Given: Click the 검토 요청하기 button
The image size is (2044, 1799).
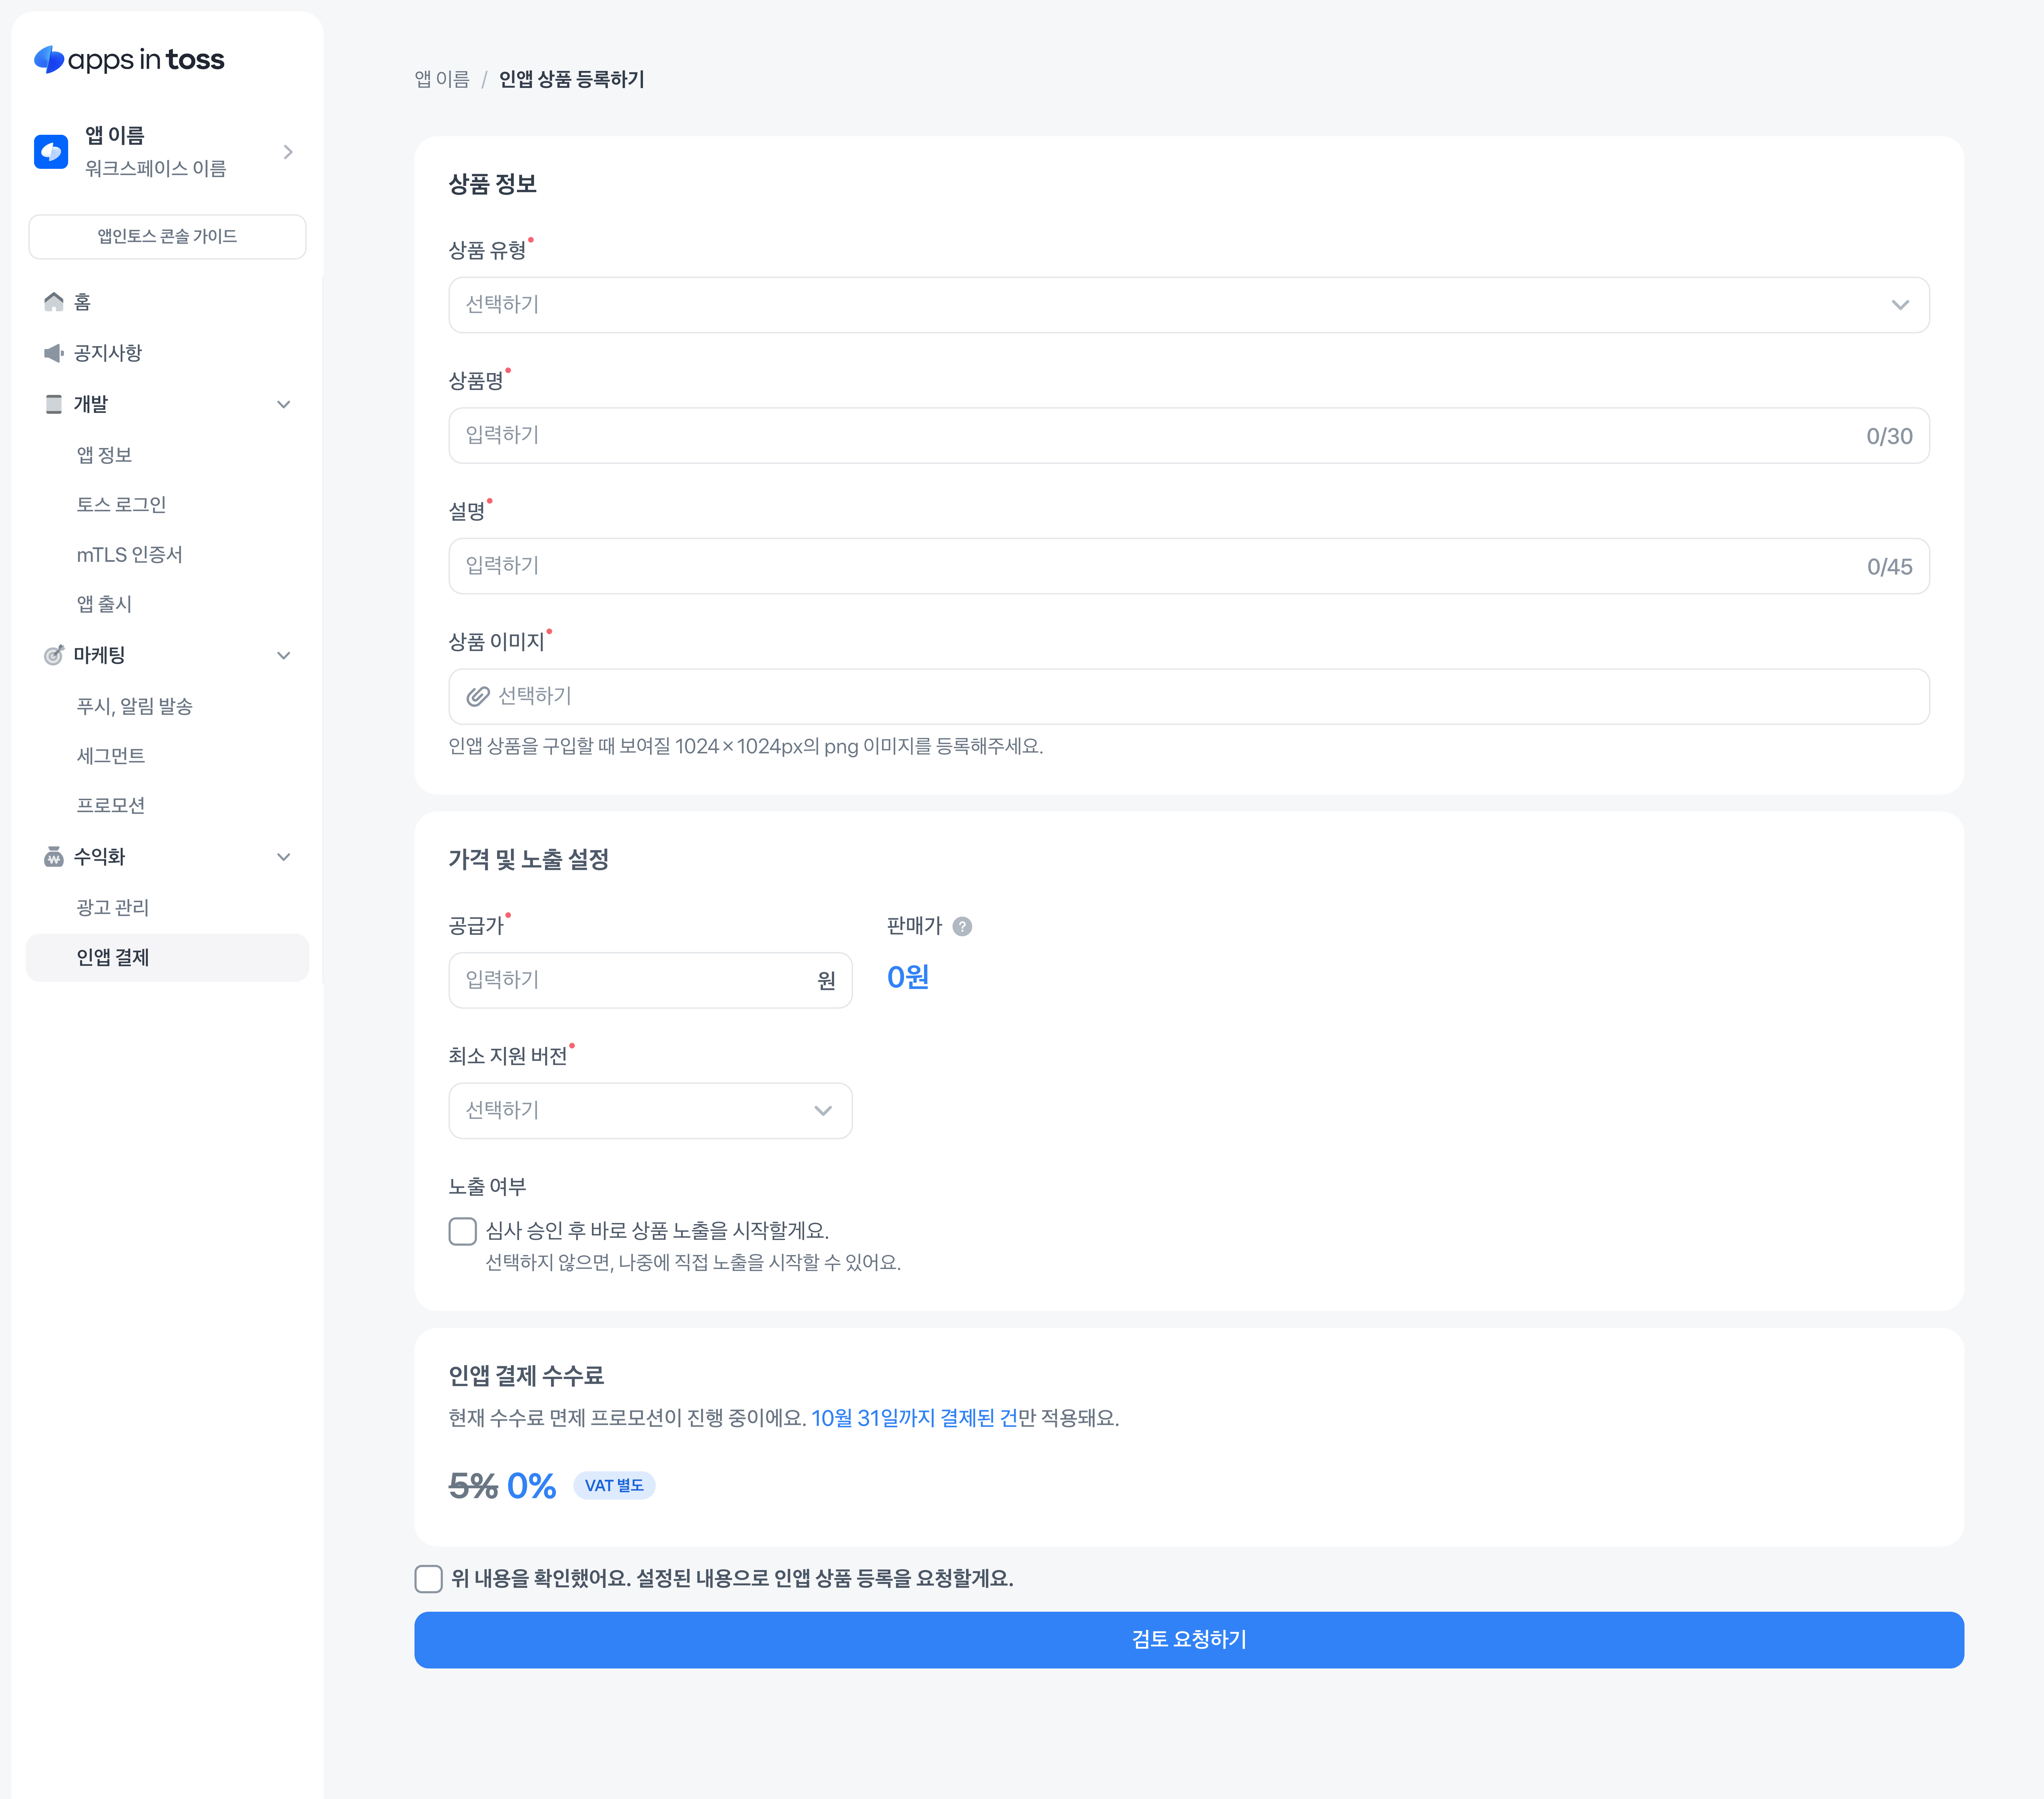Looking at the screenshot, I should 1189,1640.
